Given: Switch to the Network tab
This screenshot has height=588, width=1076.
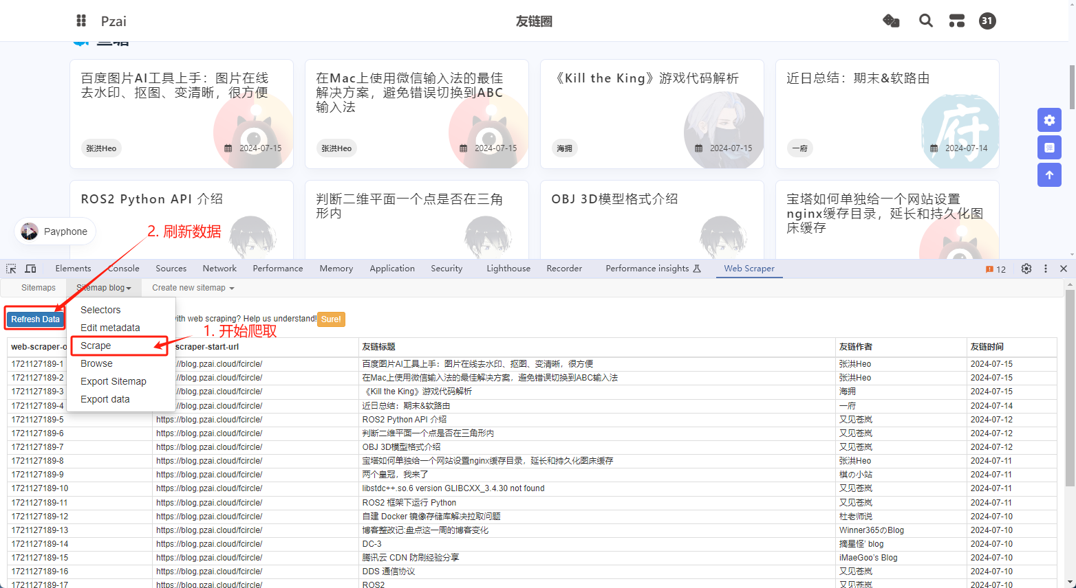Looking at the screenshot, I should (219, 269).
